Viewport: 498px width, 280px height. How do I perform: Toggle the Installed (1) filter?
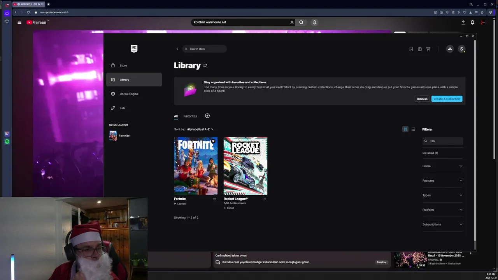click(430, 153)
